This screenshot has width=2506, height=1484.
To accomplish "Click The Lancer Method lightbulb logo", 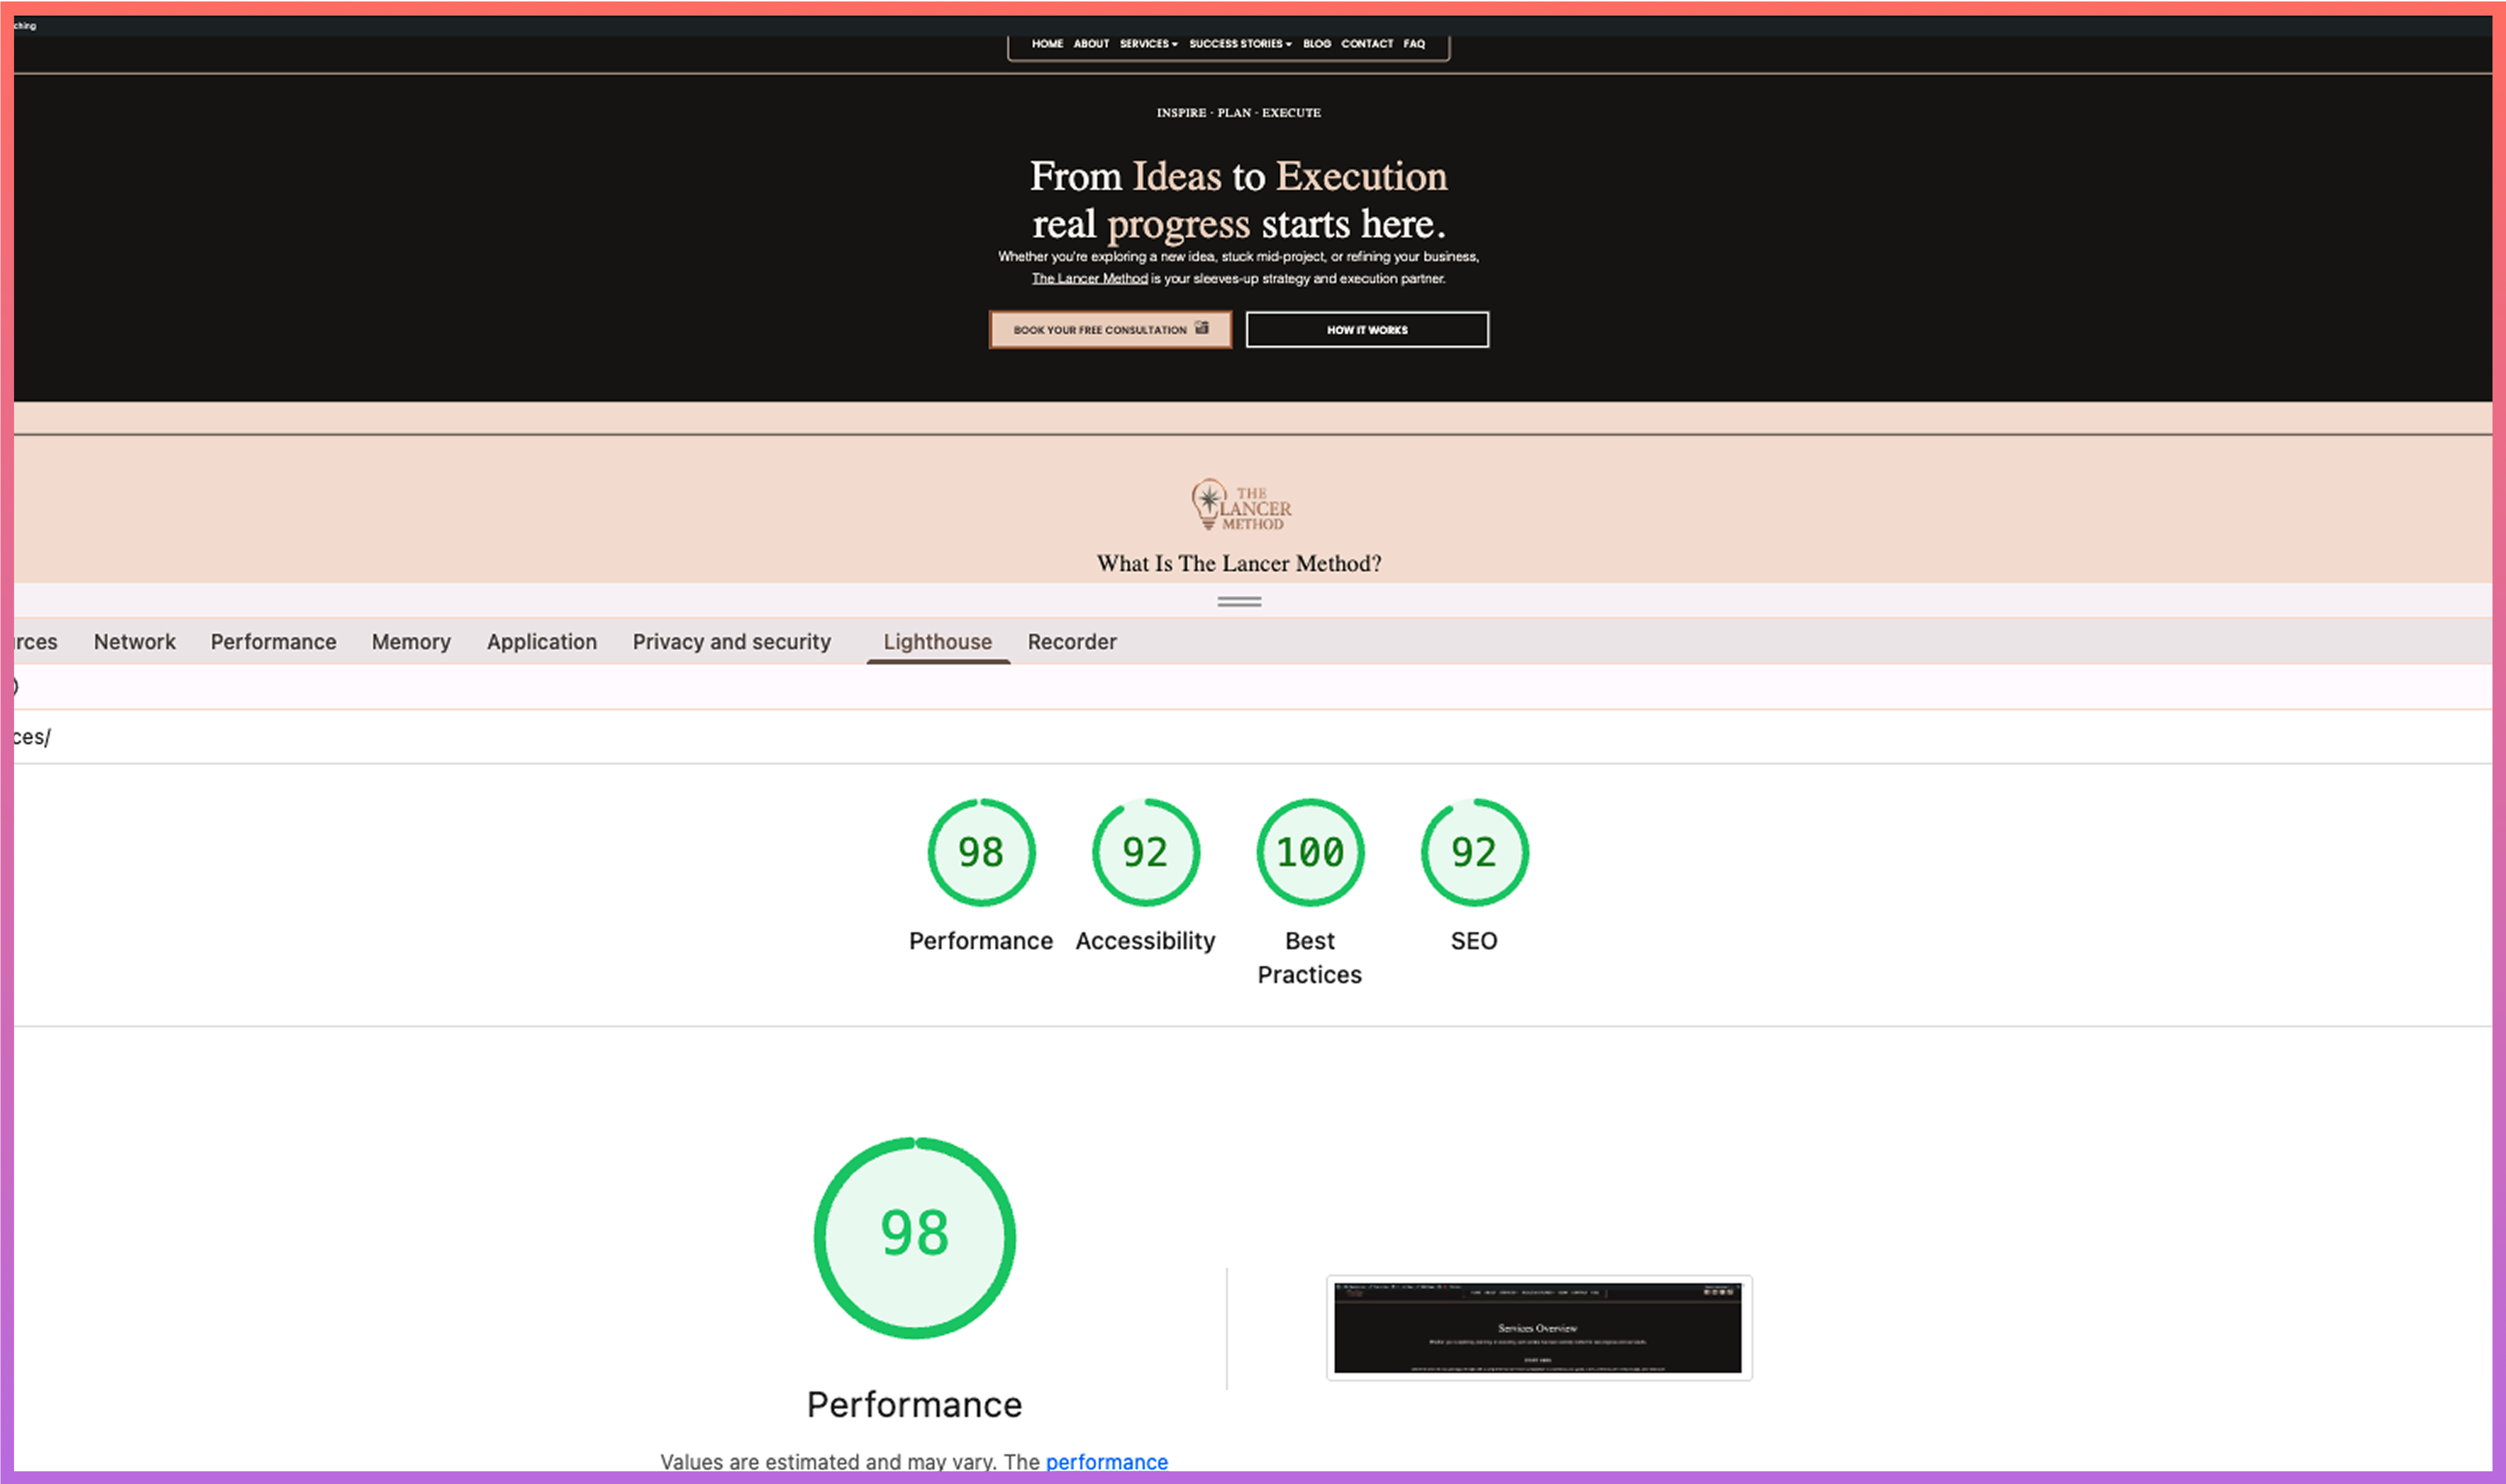I will (1240, 504).
